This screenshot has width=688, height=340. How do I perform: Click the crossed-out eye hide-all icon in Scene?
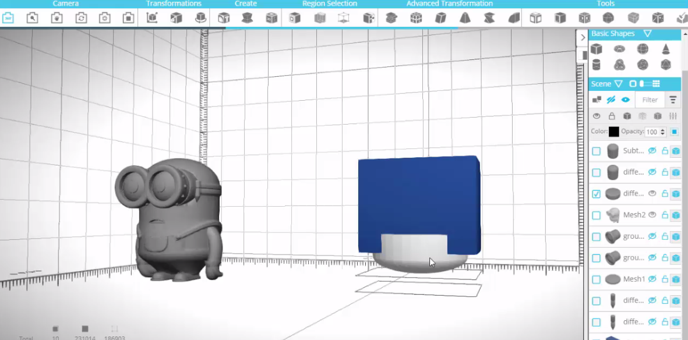point(611,100)
